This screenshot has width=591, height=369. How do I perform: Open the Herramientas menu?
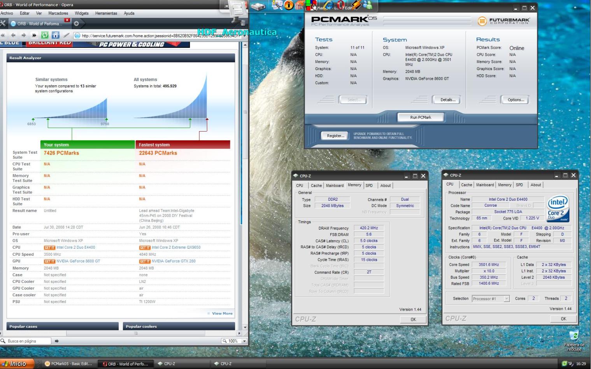point(106,13)
